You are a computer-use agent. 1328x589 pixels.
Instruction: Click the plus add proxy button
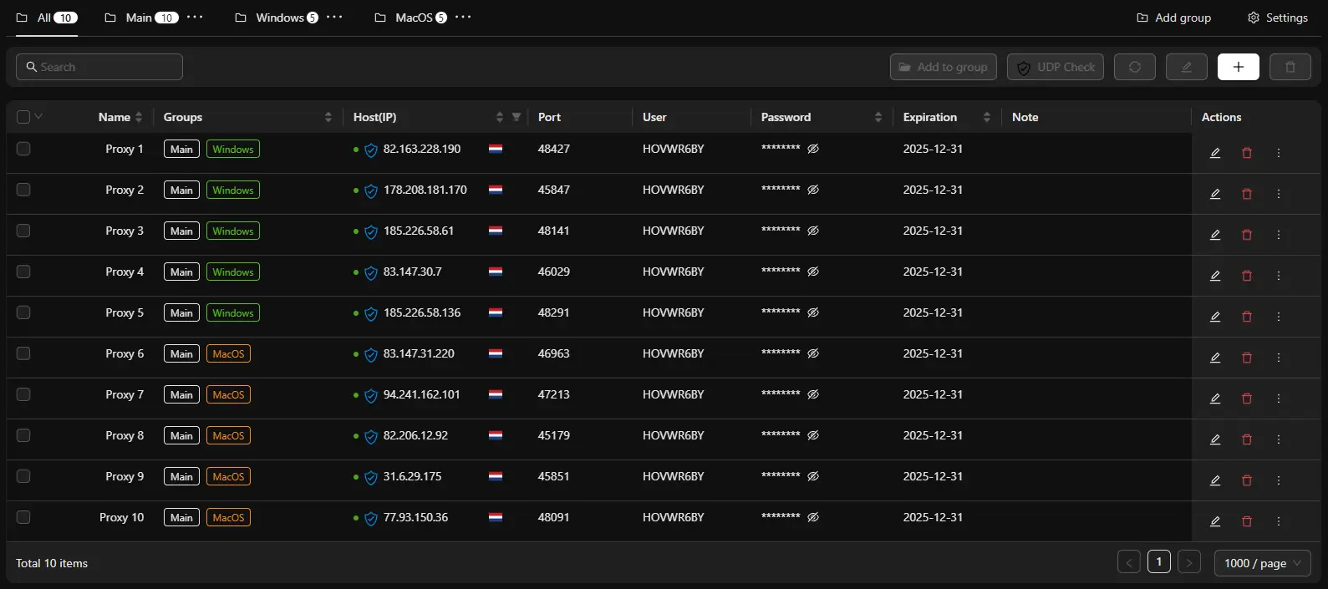tap(1239, 67)
